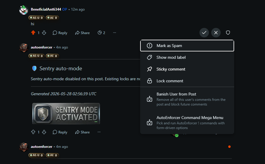The height and width of the screenshot is (164, 265).
Task: Approve the comment with checkmark button
Action: [204, 33]
